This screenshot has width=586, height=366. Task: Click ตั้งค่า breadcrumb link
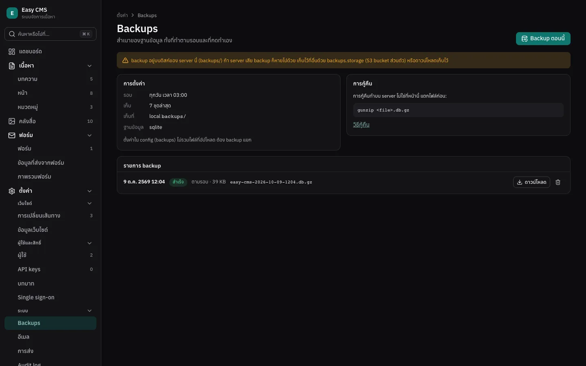(122, 15)
